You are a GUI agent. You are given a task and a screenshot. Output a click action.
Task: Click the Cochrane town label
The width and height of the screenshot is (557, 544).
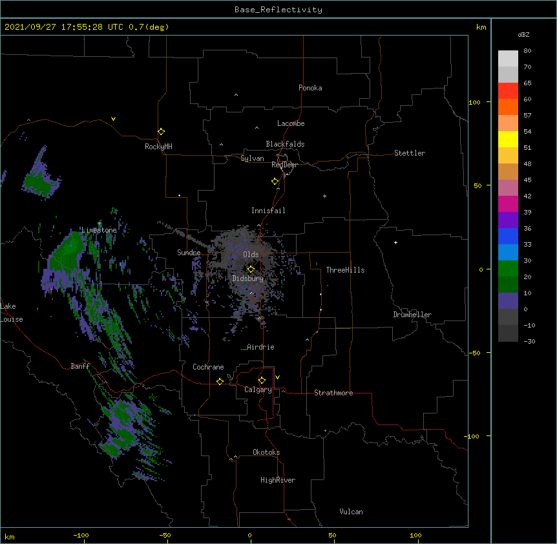208,367
